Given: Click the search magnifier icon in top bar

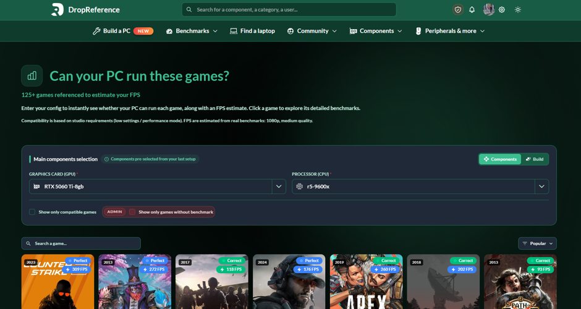Looking at the screenshot, I should tap(189, 10).
